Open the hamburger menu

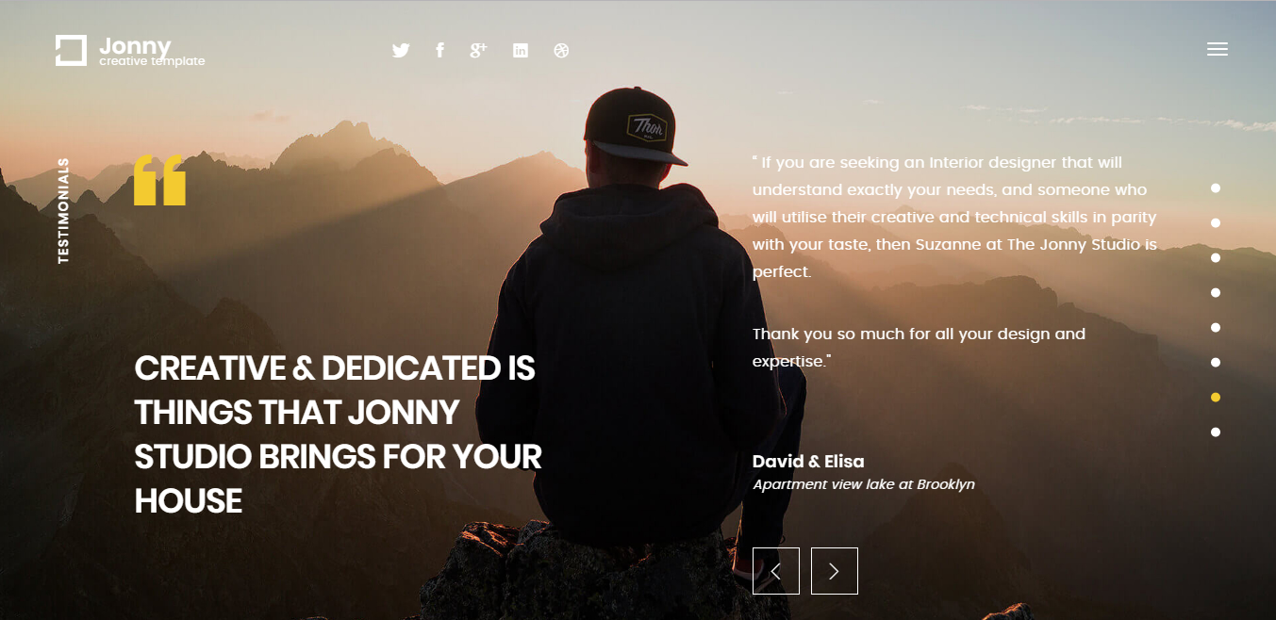(x=1218, y=50)
